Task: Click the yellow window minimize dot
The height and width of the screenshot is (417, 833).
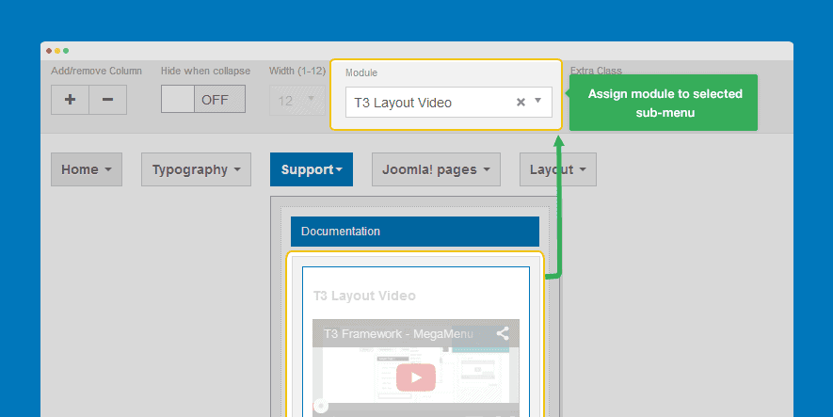Action: point(57,50)
